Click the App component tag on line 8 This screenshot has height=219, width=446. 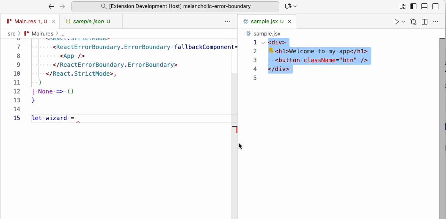72,56
